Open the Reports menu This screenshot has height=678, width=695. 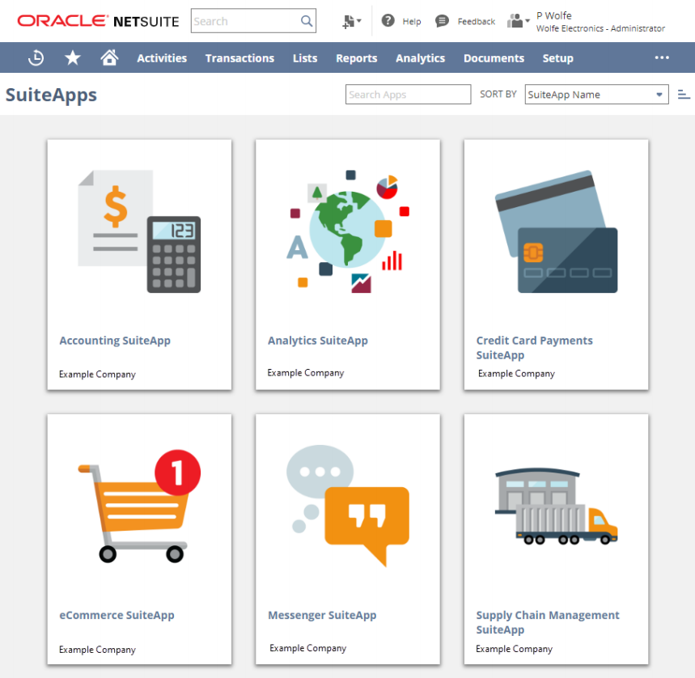pos(356,58)
